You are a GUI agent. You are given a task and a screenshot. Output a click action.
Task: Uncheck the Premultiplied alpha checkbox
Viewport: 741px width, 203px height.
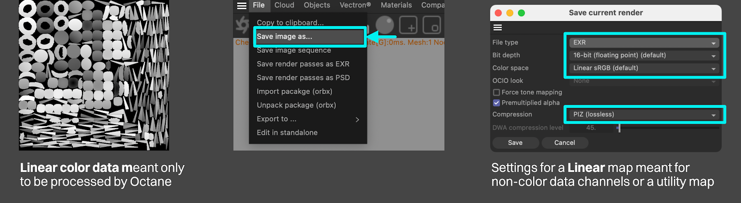pyautogui.click(x=496, y=103)
